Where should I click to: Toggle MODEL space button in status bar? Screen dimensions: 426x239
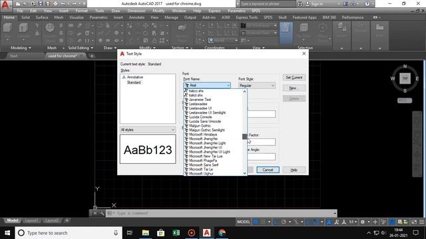click(244, 222)
